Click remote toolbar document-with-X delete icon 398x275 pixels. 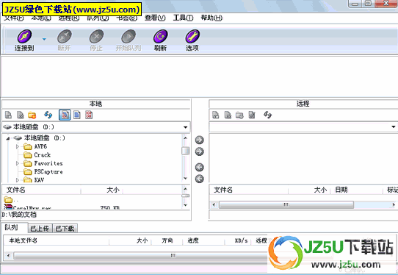coord(228,115)
